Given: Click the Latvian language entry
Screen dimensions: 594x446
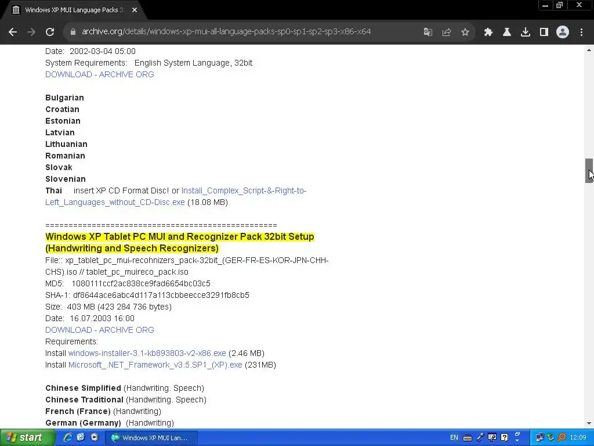Looking at the screenshot, I should (60, 132).
